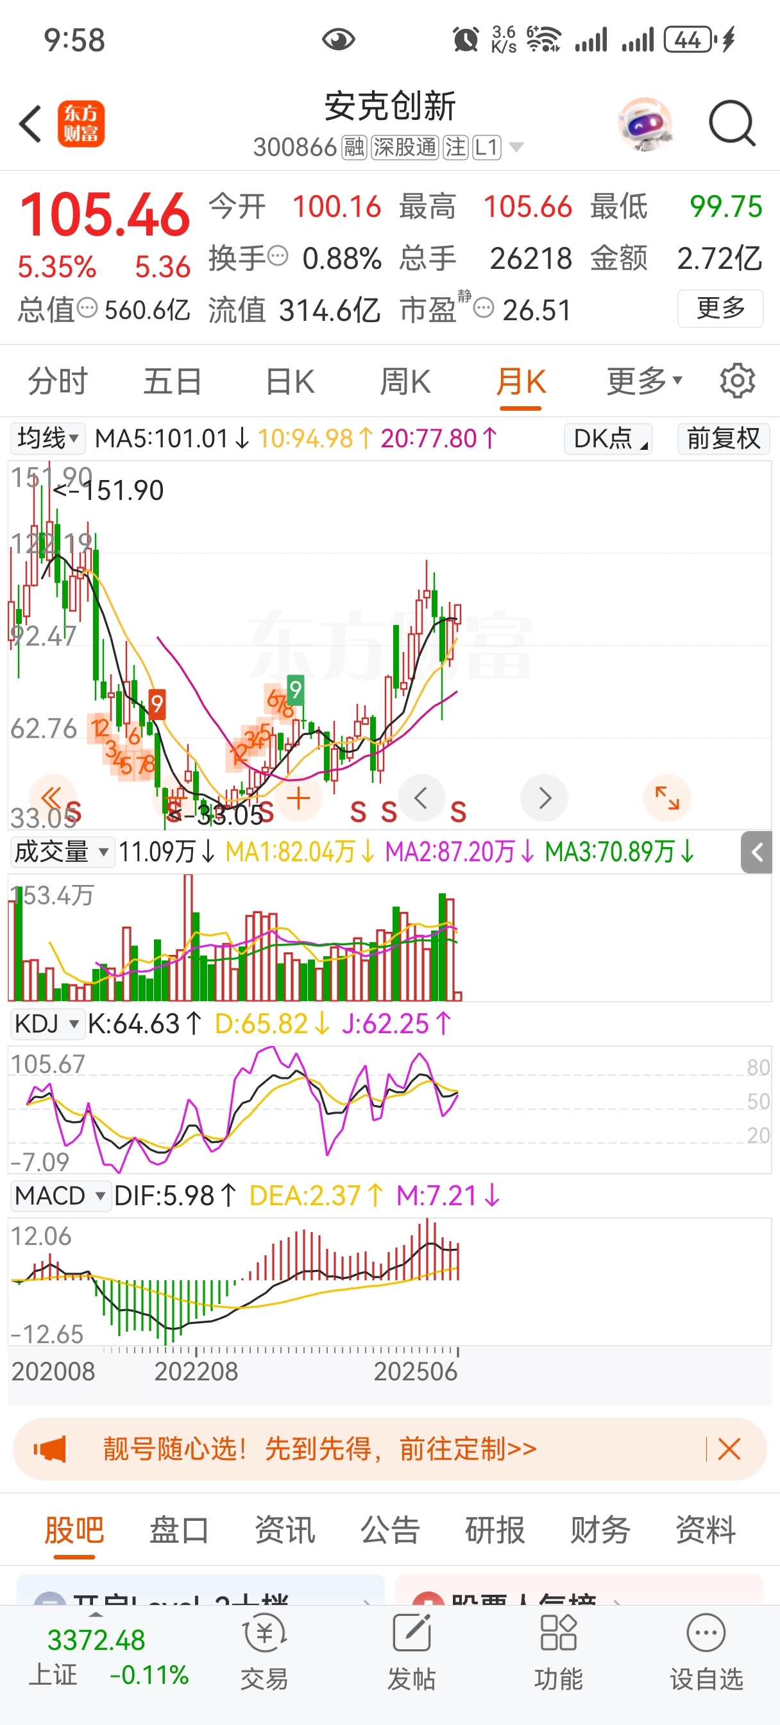
Task: Open the MACD indicator dropdown
Action: [x=60, y=1196]
